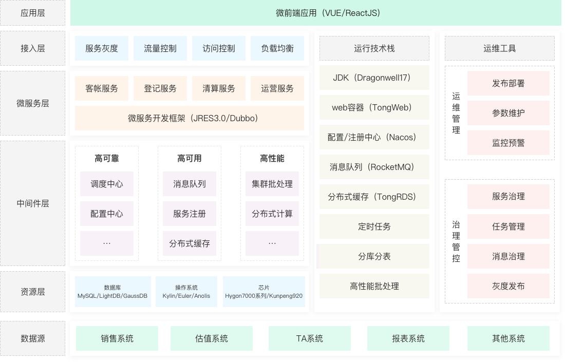Viewport: 565px width, 362px height.
Task: Select the 芯片 Hygon7000/Kunpeng920 resource box
Action: (263, 292)
